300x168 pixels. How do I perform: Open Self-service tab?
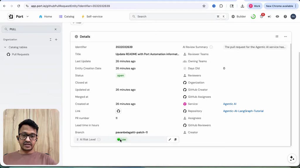92,17
